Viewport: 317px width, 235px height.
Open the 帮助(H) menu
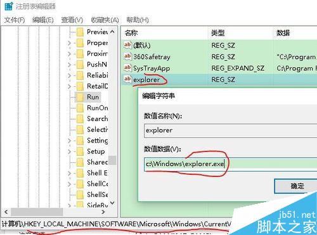click(138, 20)
